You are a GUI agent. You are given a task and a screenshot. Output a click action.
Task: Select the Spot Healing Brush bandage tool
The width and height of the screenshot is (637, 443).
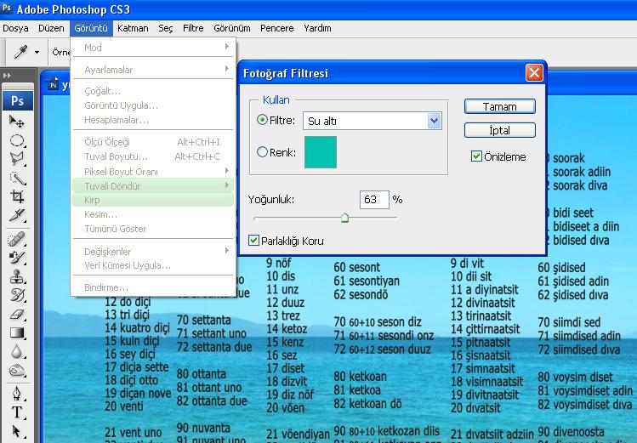(x=17, y=239)
